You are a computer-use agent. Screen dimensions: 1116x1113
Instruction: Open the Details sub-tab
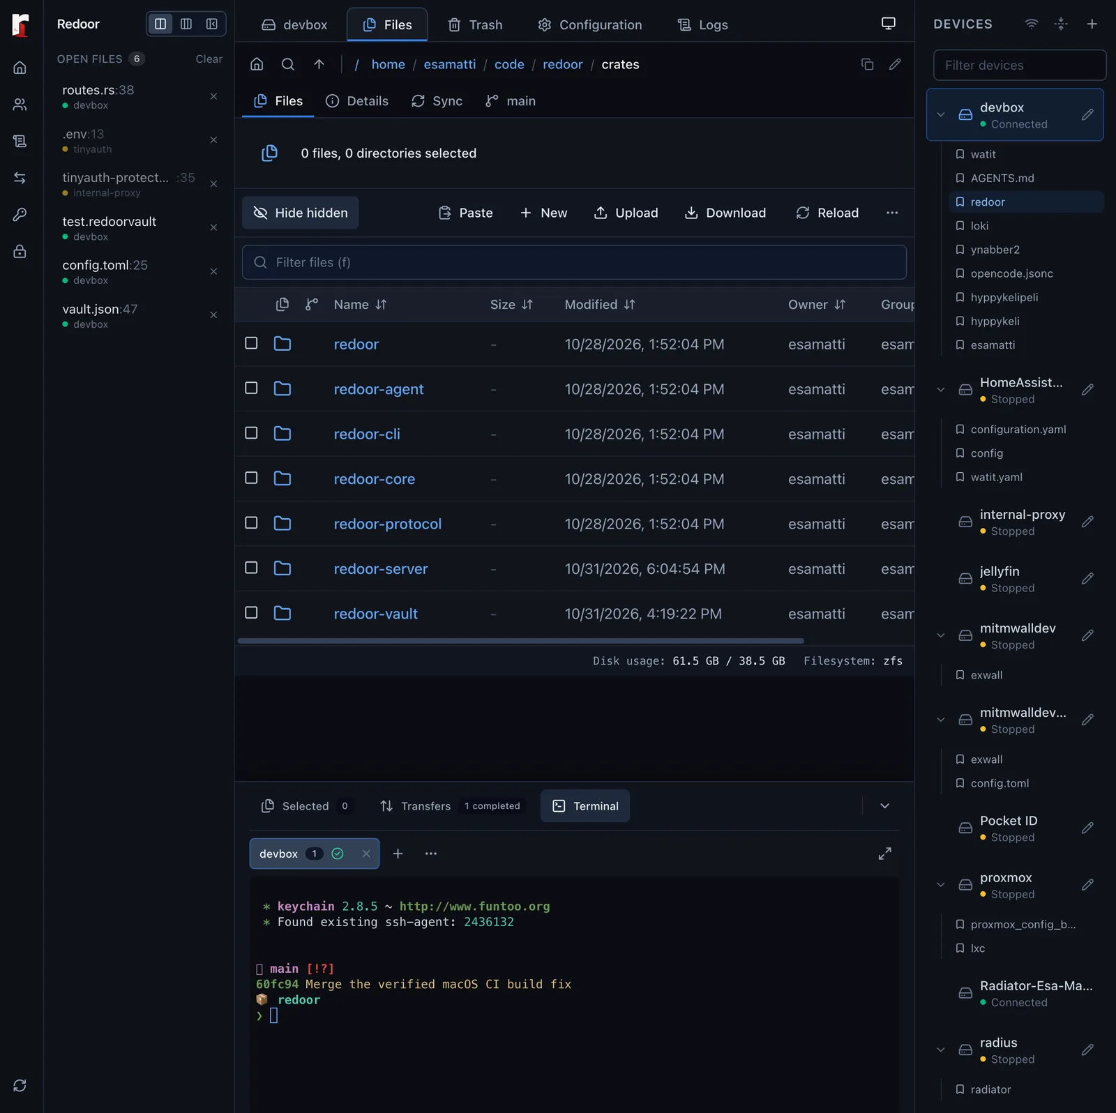pyautogui.click(x=357, y=101)
